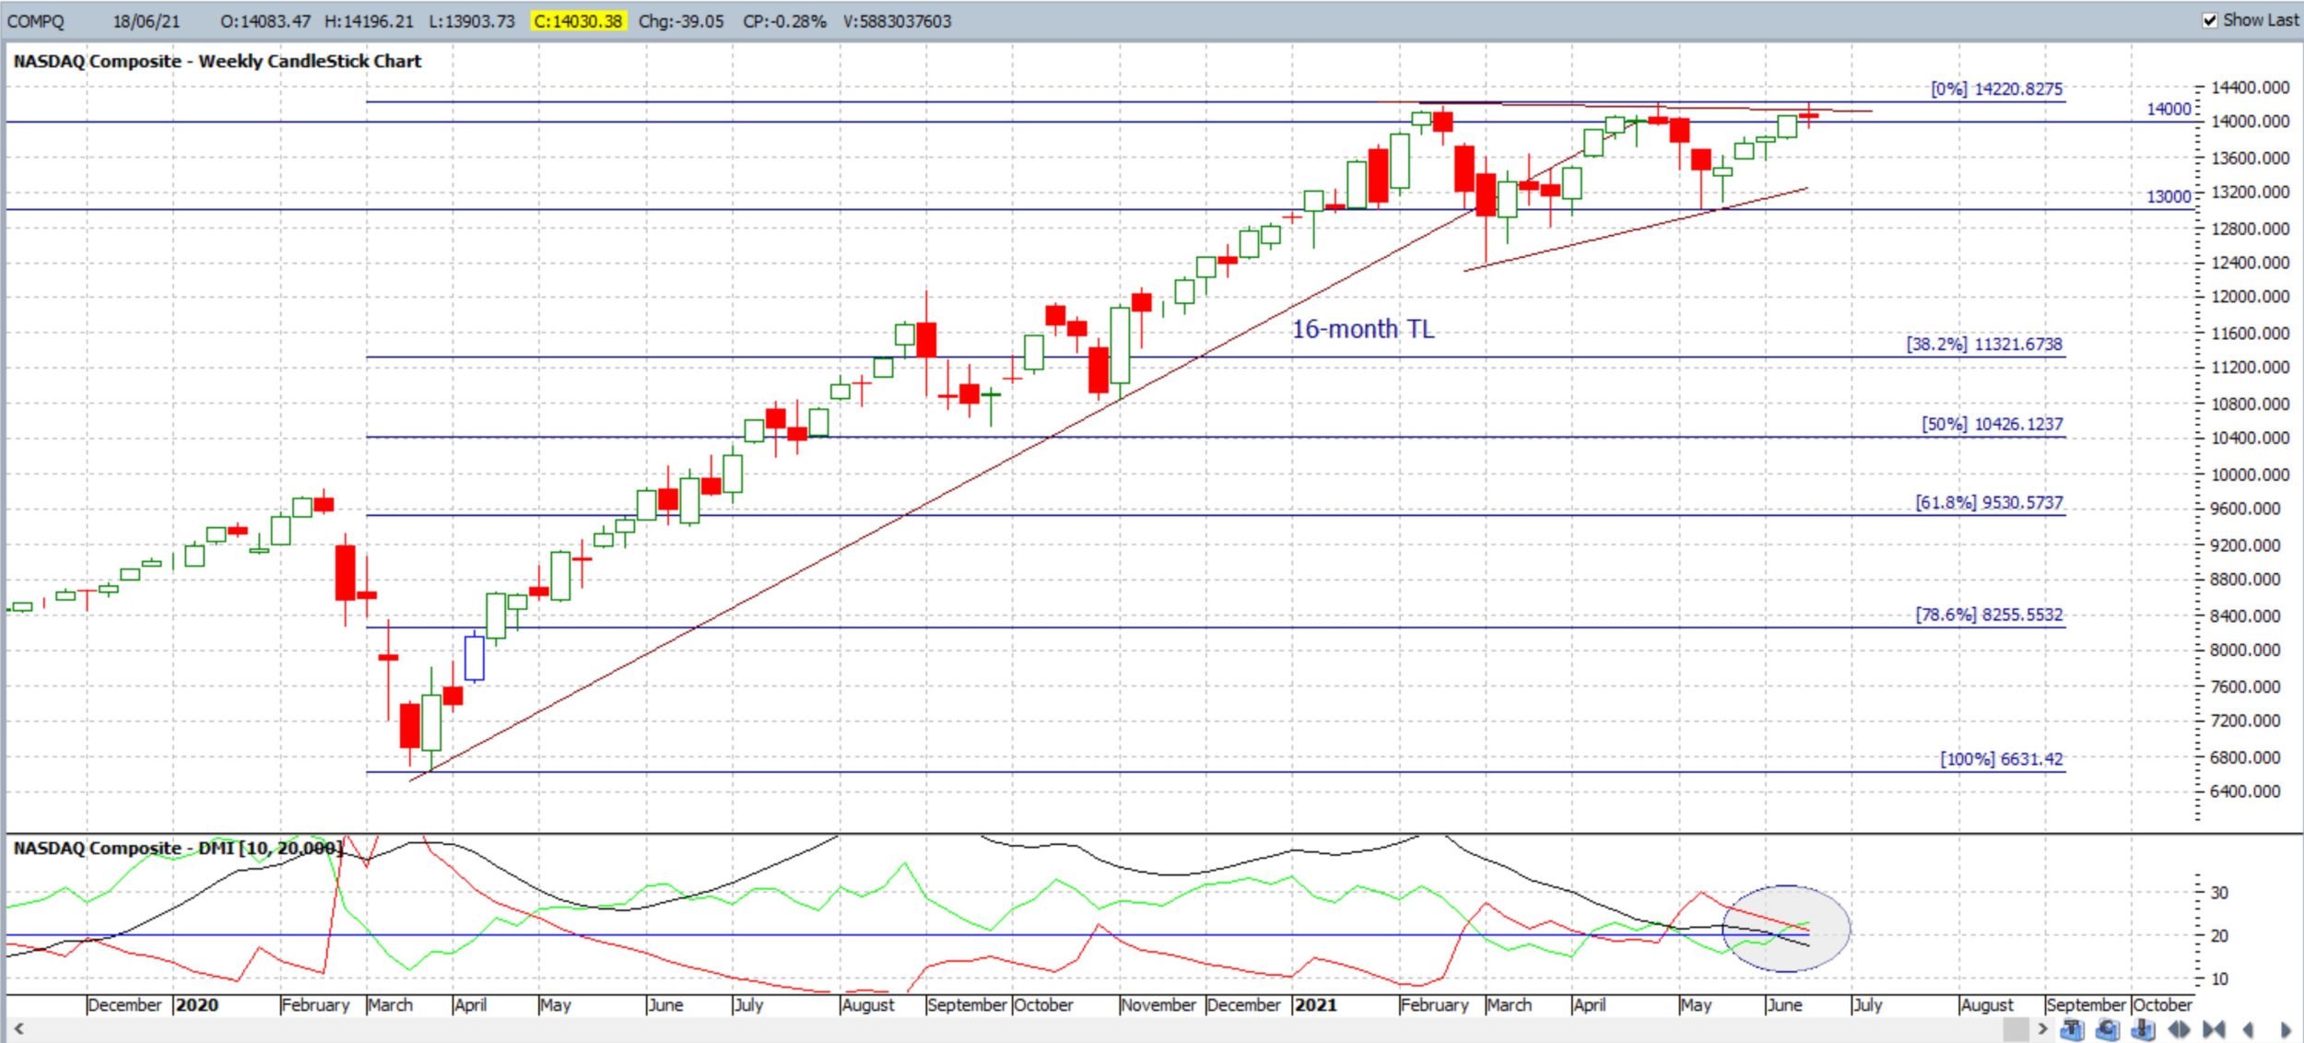Click the blue 14000 horizontal line label
Viewport: 2304px width, 1043px height.
(x=2169, y=109)
